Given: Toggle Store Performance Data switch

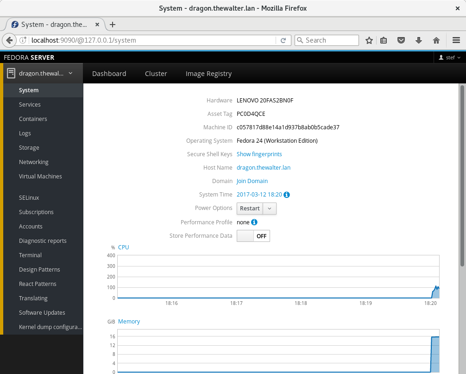Looking at the screenshot, I should [x=253, y=236].
